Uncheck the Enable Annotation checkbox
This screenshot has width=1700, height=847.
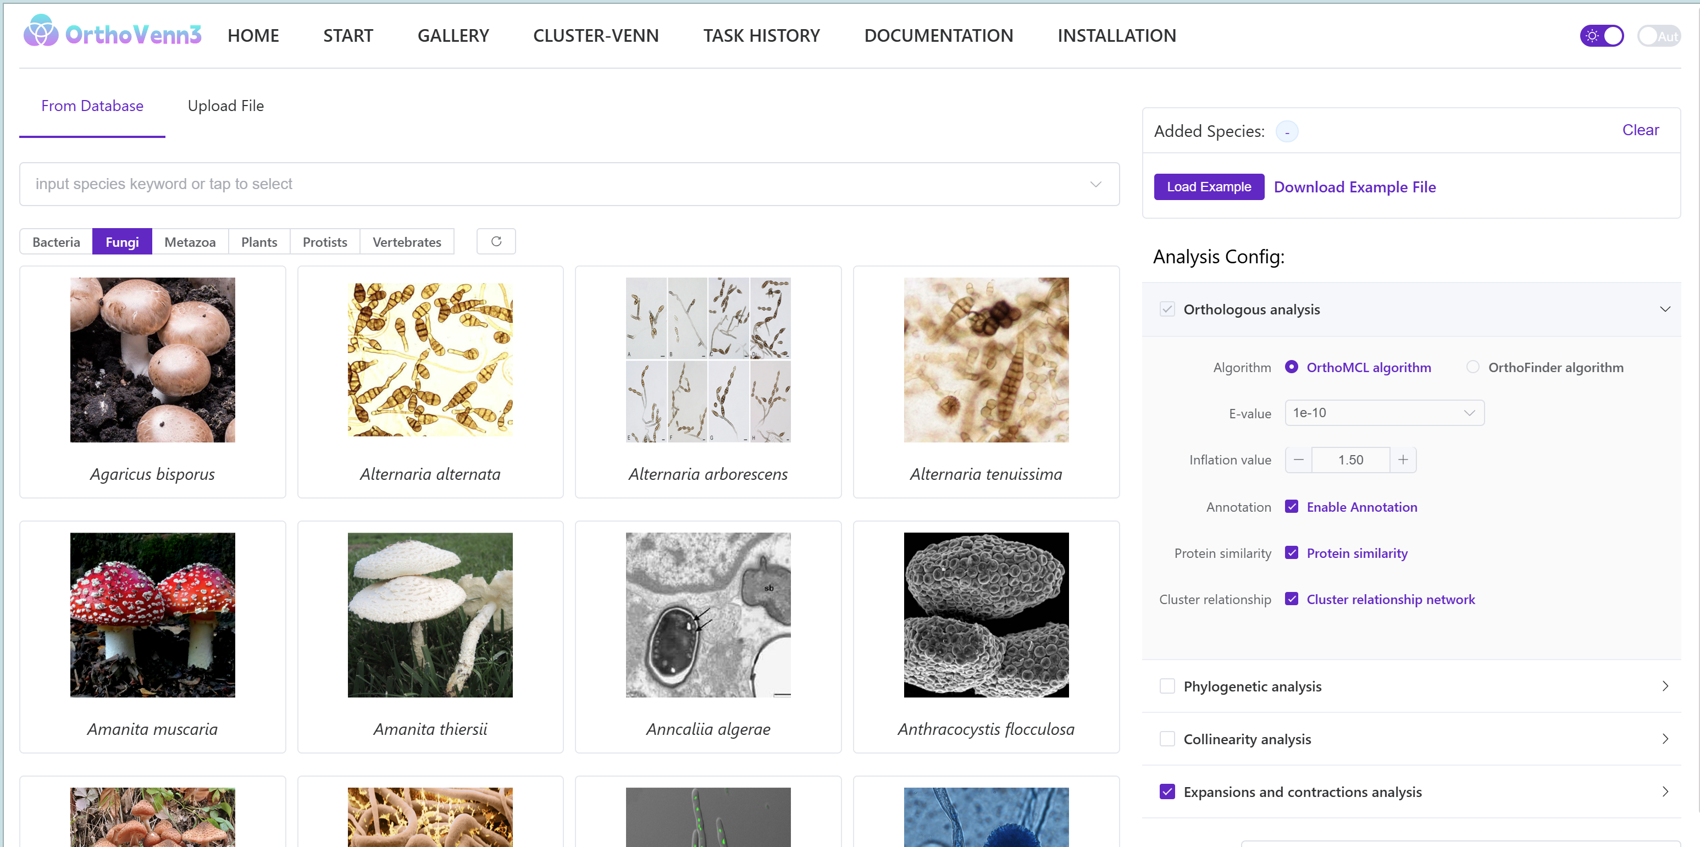(x=1292, y=506)
